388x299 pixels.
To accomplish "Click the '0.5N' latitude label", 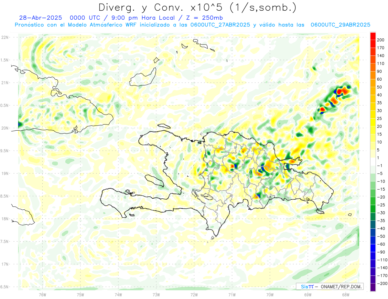I will [x=5, y=105].
